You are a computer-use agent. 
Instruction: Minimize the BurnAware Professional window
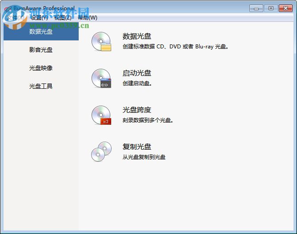256,8
